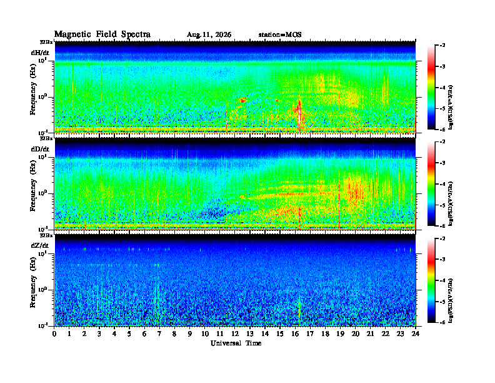Click the "-5" value on dZ/dt color scale

point(442,302)
